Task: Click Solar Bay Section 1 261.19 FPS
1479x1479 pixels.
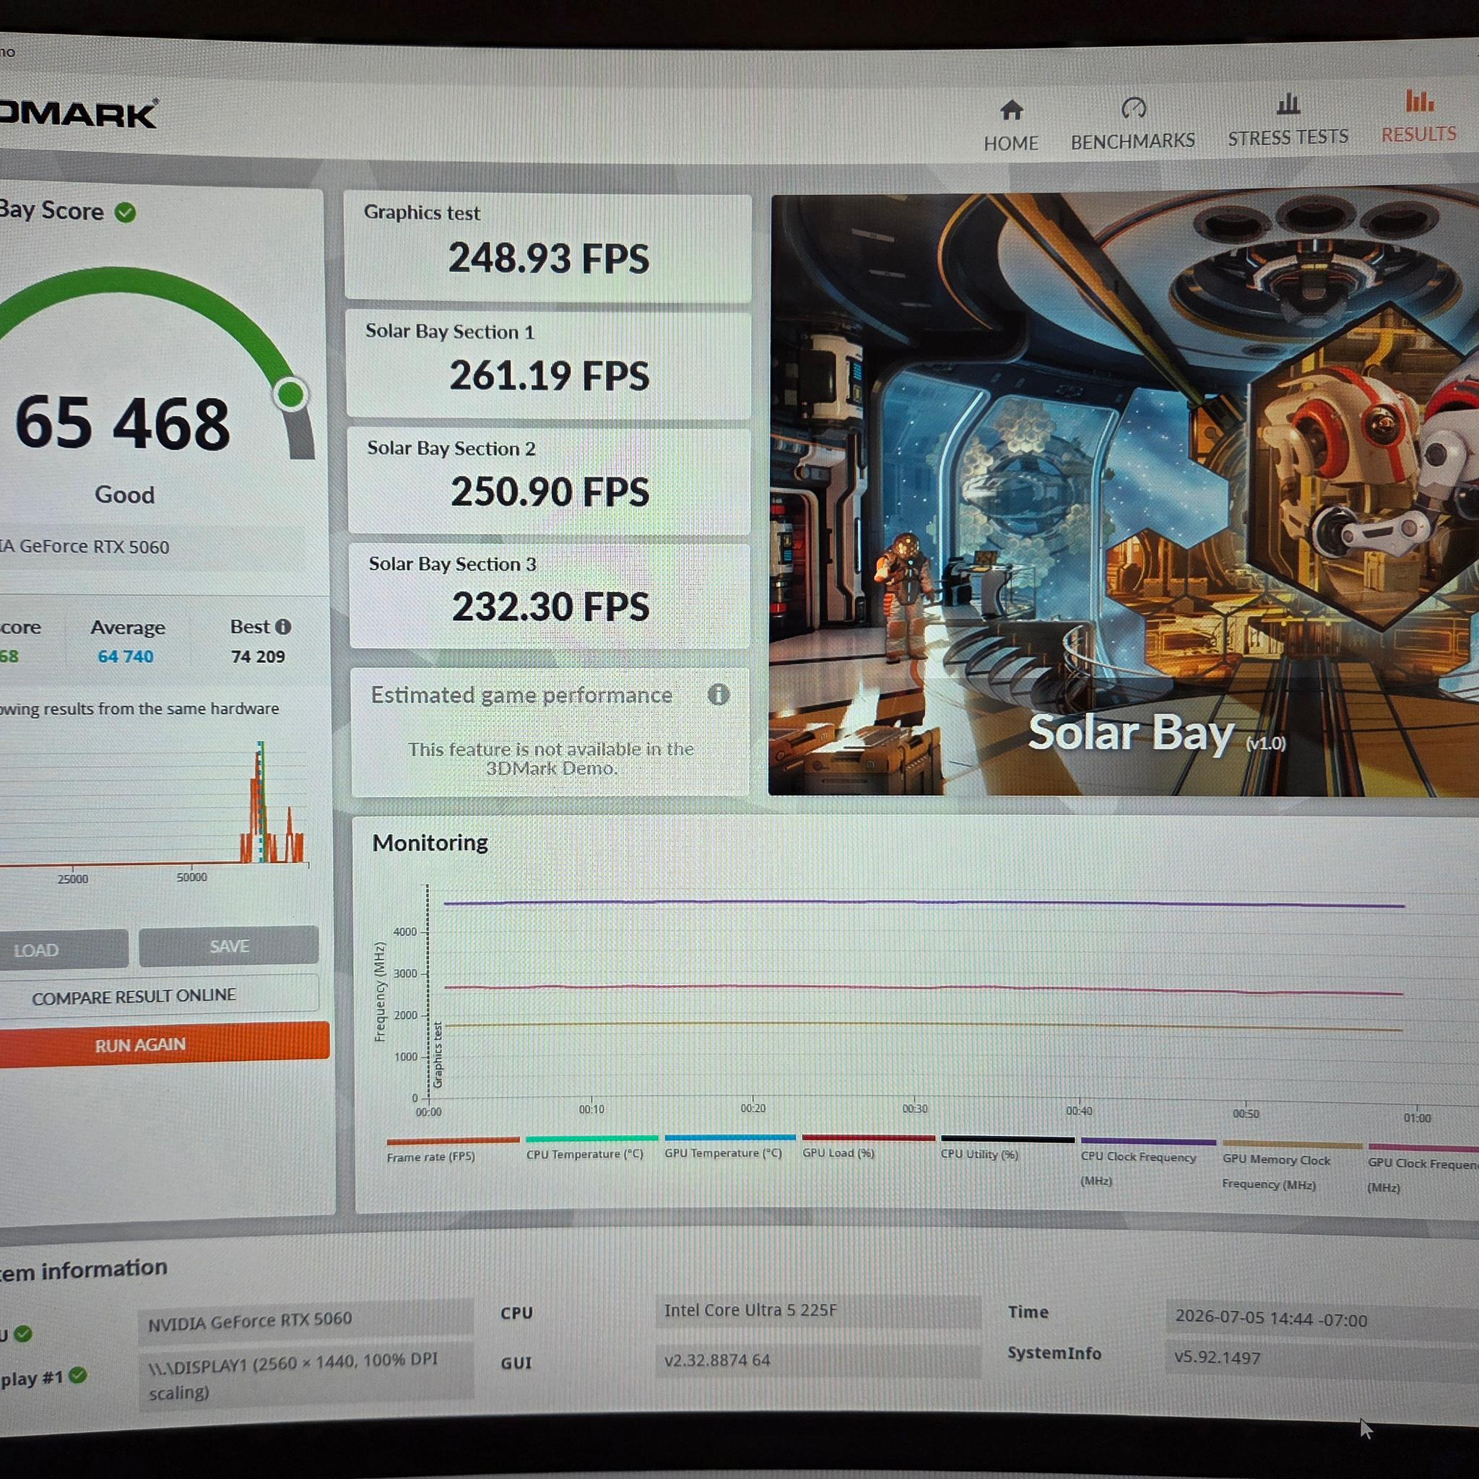Action: pos(548,364)
